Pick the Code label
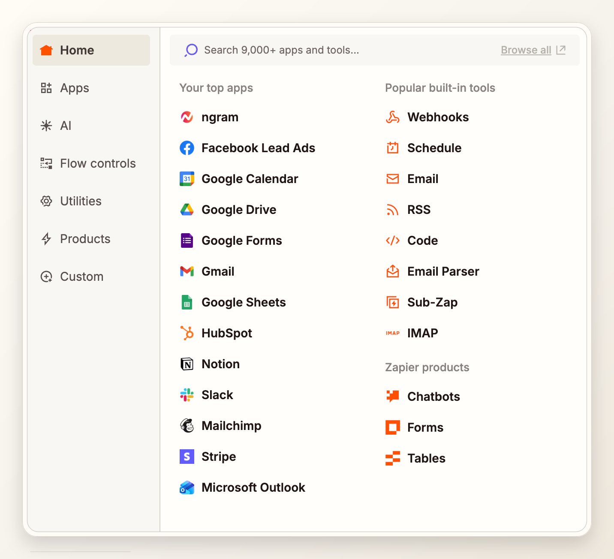Image resolution: width=614 pixels, height=559 pixels. (423, 240)
